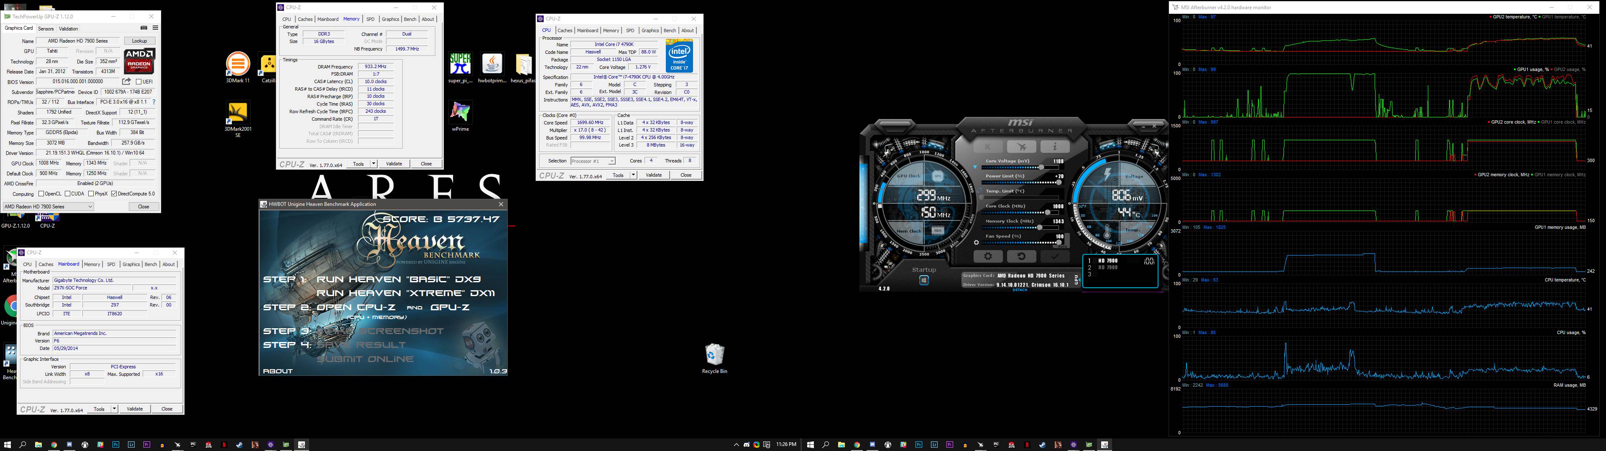Viewport: 1606px width, 451px height.
Task: Toggle PhysX checkbox in GPU-Z
Action: 91,194
